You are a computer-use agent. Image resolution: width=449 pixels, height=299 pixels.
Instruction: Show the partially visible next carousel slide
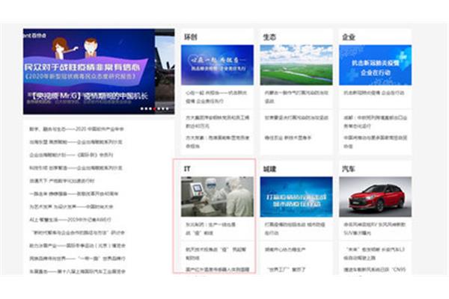165,71
